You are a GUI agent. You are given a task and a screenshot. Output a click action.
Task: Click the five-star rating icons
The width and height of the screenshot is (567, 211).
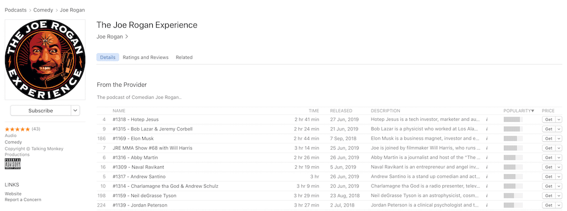pos(17,129)
